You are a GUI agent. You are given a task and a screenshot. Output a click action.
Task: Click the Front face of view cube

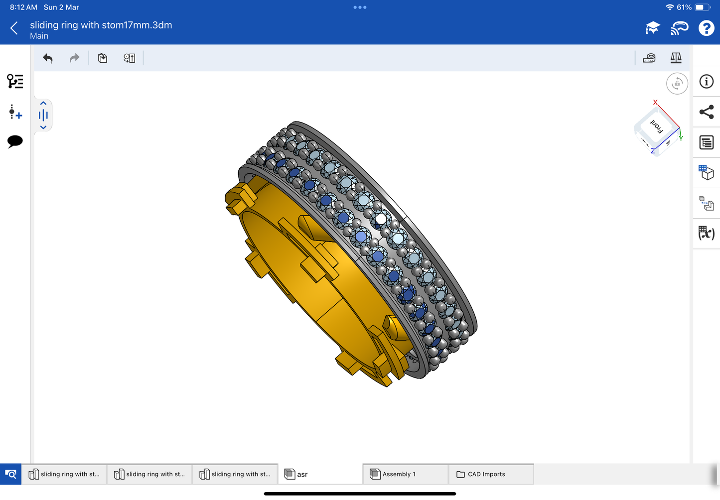tap(656, 126)
